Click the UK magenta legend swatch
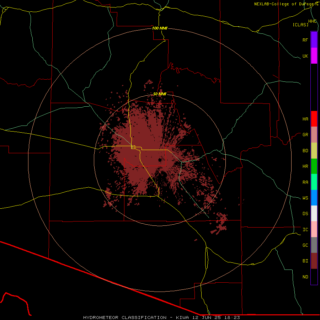This screenshot has height=320, width=320. point(314,56)
